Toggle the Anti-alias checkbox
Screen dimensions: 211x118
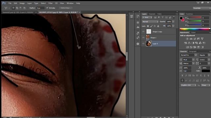[47, 8]
